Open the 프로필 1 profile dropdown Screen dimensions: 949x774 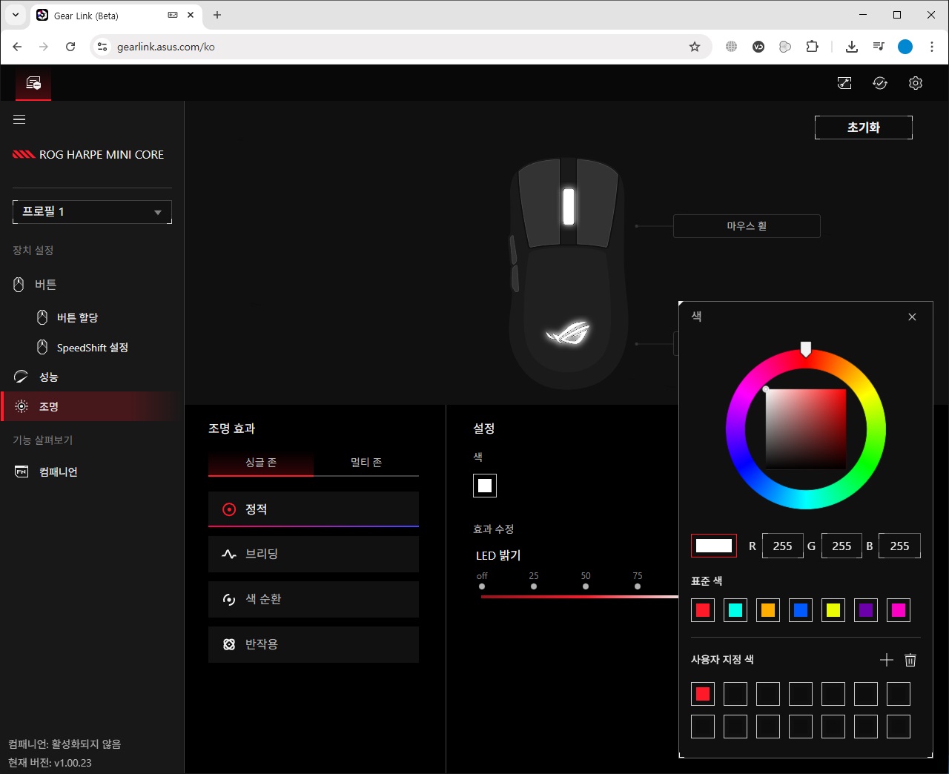pyautogui.click(x=92, y=212)
